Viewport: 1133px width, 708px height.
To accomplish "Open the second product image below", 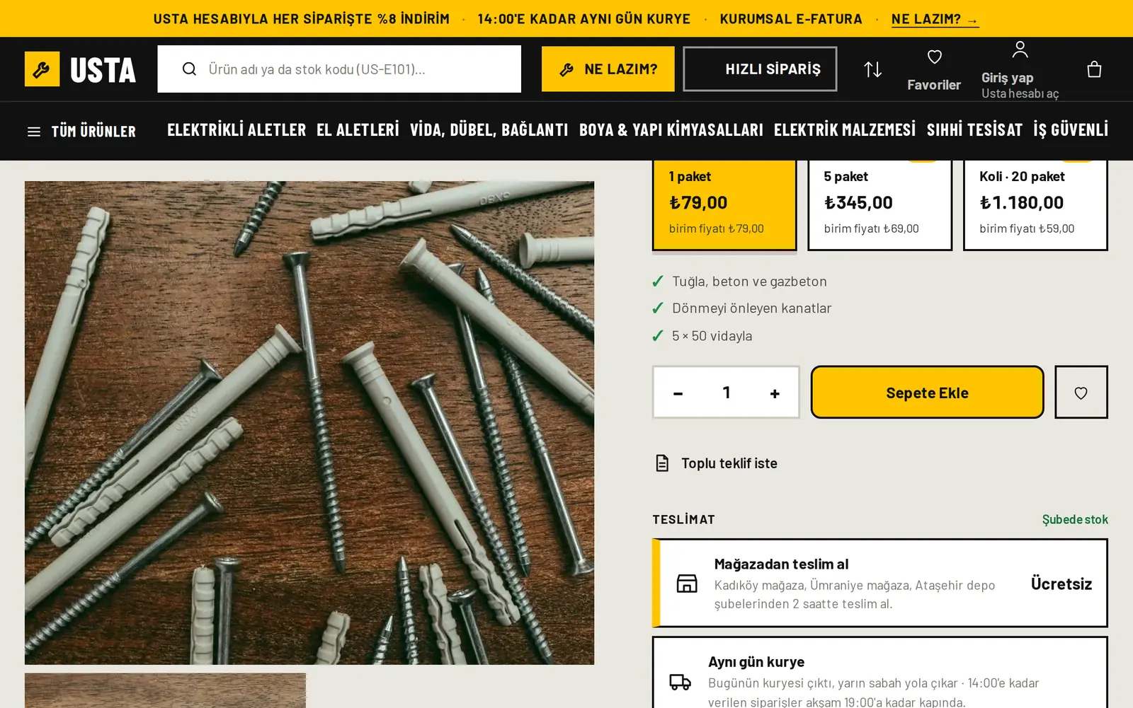I will (165, 690).
